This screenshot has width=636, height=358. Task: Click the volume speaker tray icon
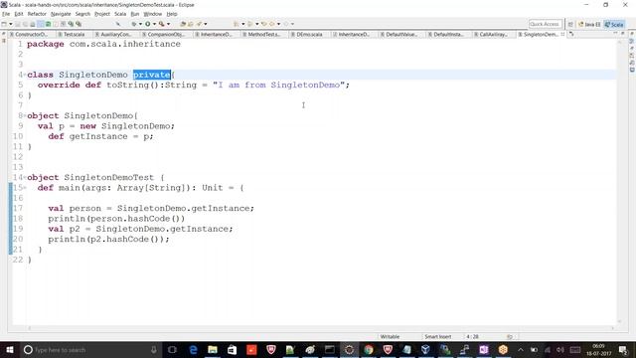(x=560, y=349)
